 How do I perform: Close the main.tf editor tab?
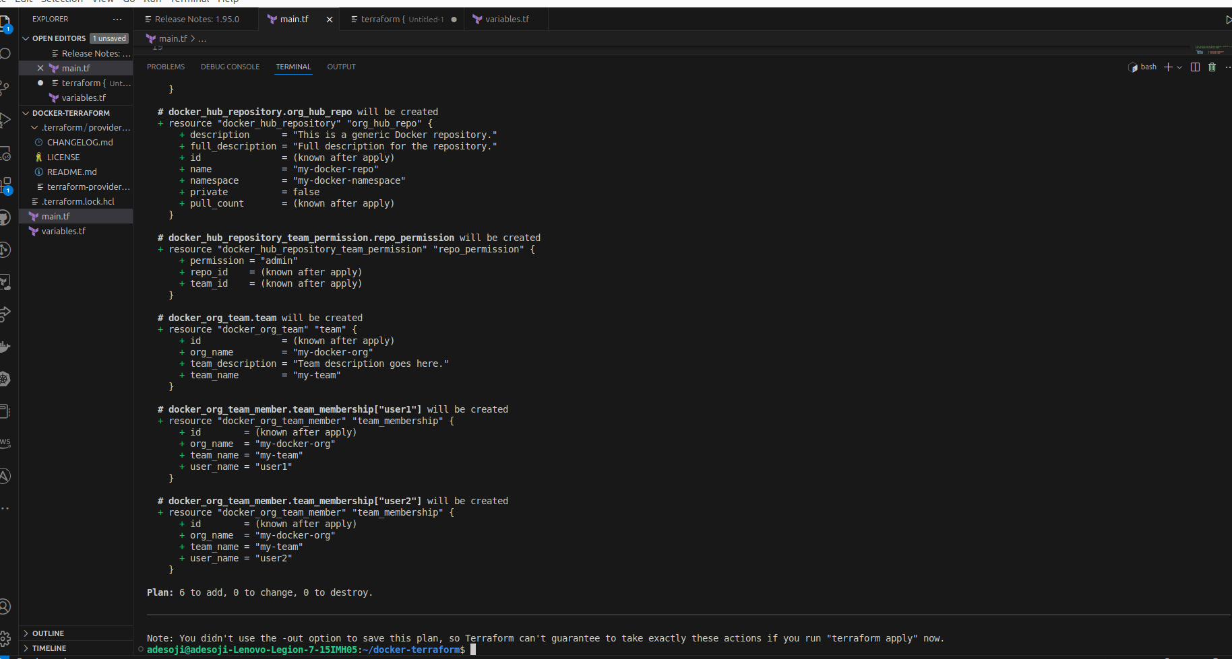[x=330, y=20]
